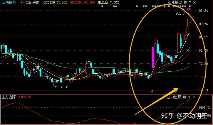Select the 主力追踪 label at panel's left
The width and height of the screenshot is (213, 125).
[9, 97]
